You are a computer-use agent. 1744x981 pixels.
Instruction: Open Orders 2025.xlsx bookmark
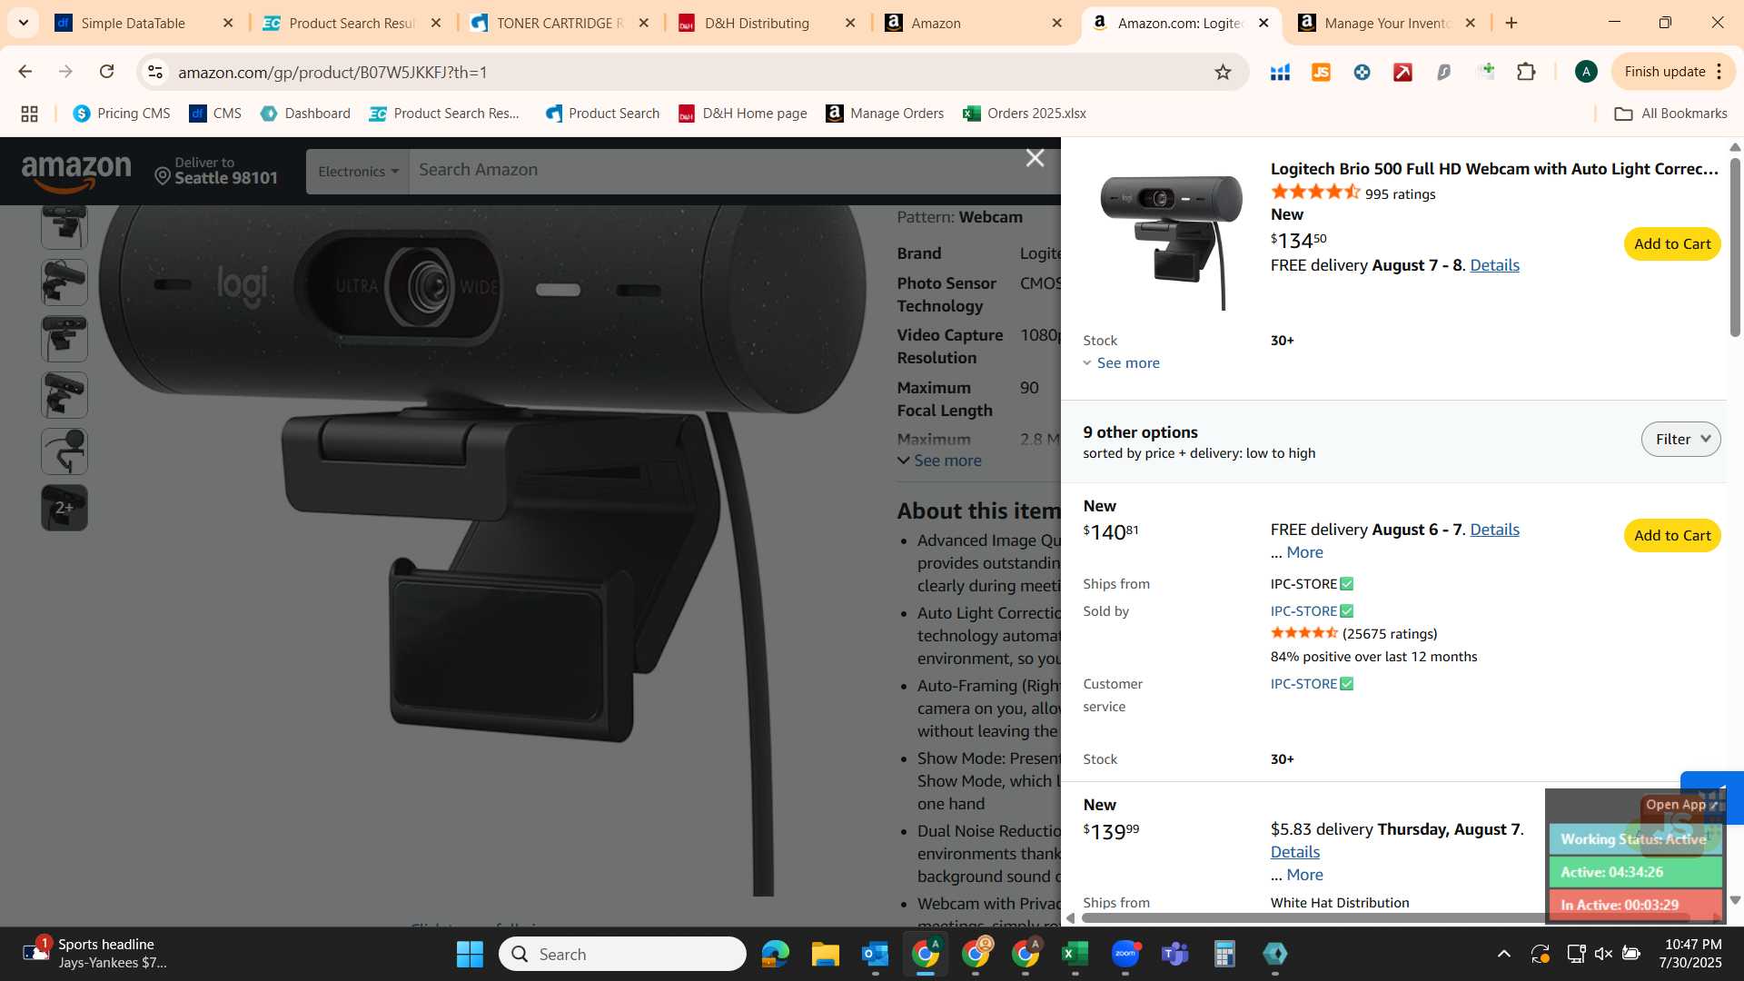click(1025, 114)
